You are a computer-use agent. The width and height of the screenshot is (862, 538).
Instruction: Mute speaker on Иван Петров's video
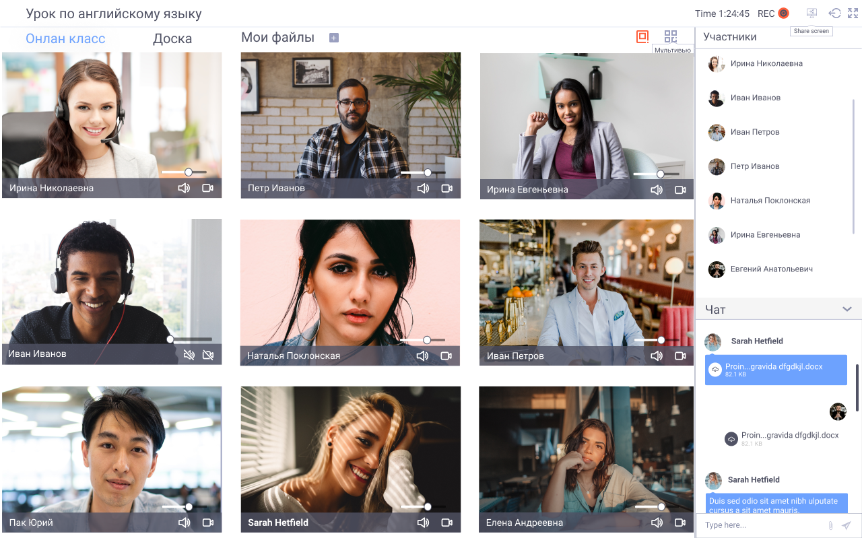657,356
